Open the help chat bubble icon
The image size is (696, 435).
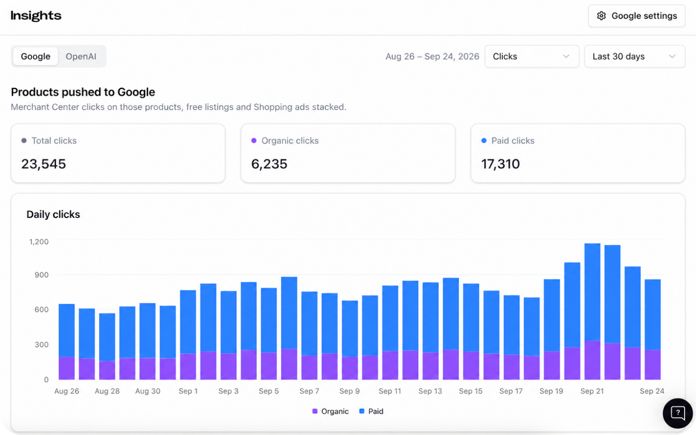(x=678, y=413)
